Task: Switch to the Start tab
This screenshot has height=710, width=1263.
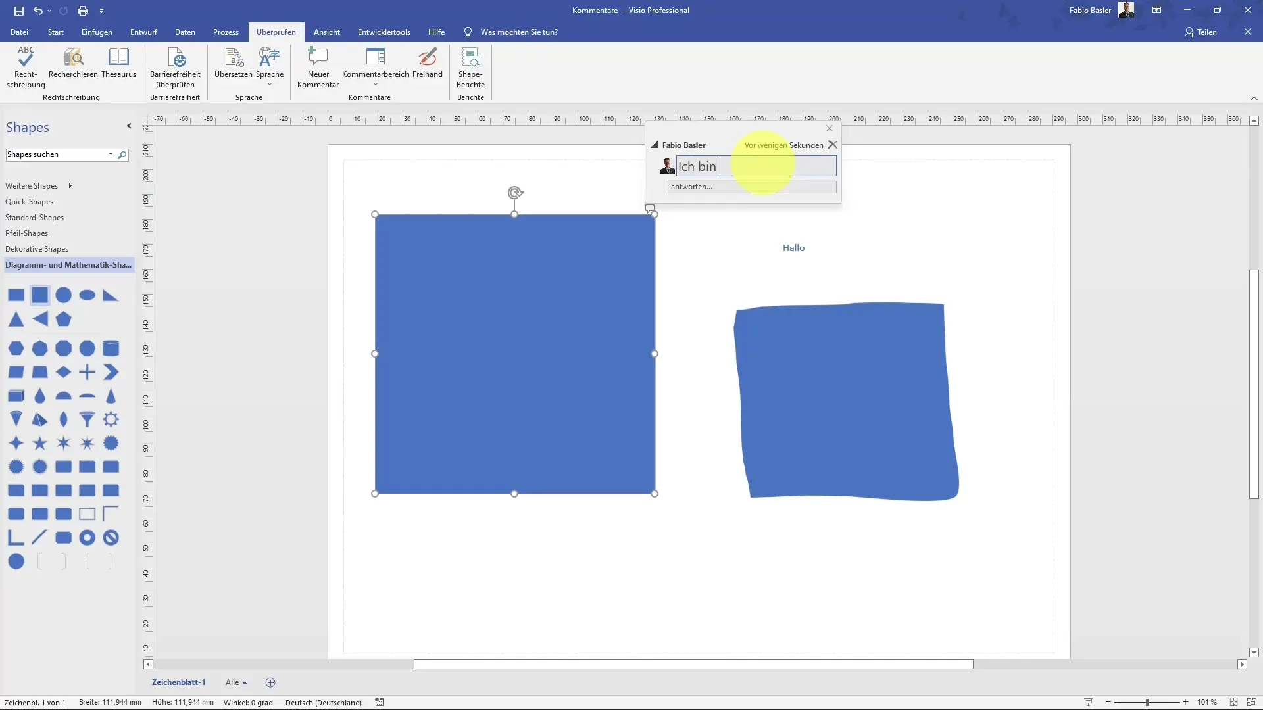Action: point(56,32)
